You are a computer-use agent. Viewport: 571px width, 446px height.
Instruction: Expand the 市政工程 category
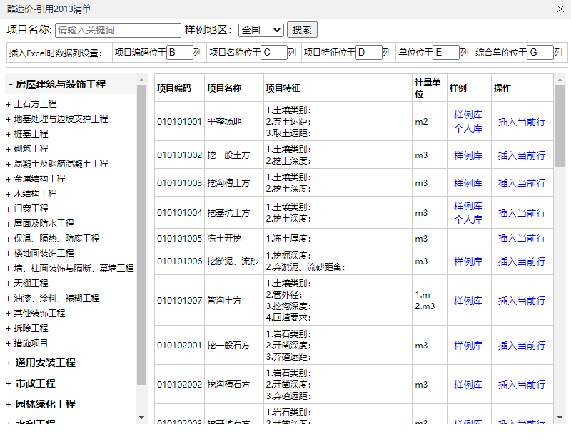[x=9, y=384]
